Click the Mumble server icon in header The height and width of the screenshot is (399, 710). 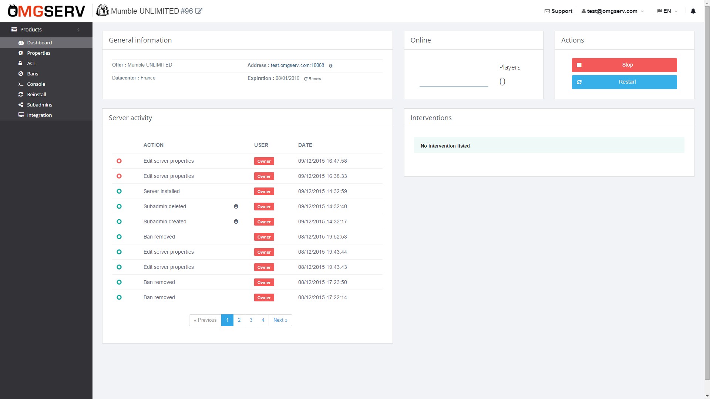pos(102,11)
